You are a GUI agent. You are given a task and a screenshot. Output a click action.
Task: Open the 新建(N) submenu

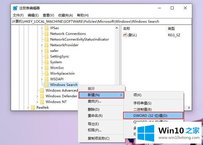(101, 95)
